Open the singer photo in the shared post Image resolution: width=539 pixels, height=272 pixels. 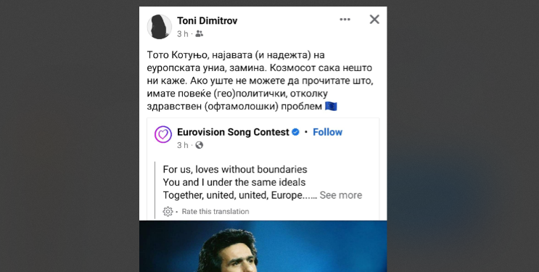tap(263, 246)
